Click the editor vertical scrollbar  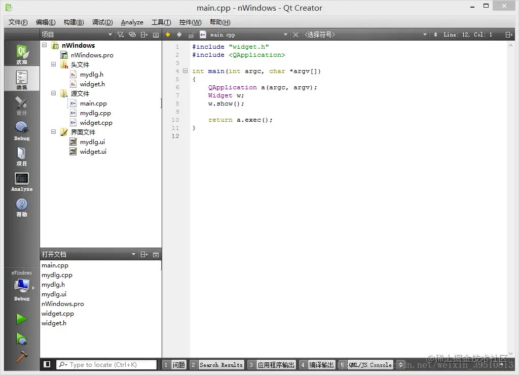click(510, 199)
